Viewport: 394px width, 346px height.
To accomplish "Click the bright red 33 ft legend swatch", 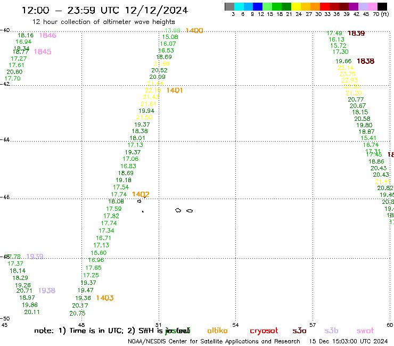I will click(325, 6).
